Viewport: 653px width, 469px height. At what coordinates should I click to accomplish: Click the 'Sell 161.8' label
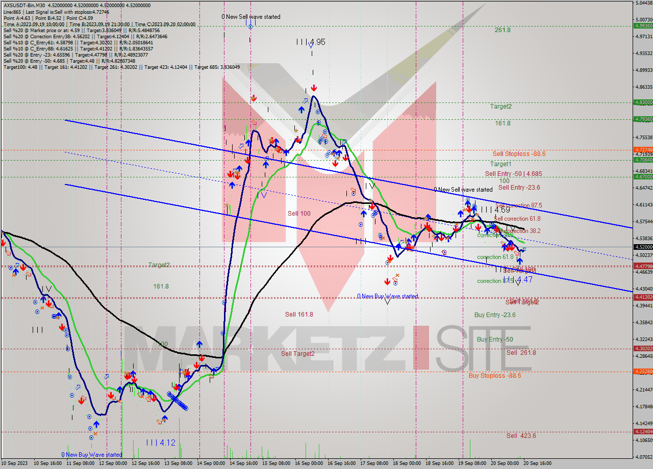[x=299, y=315]
